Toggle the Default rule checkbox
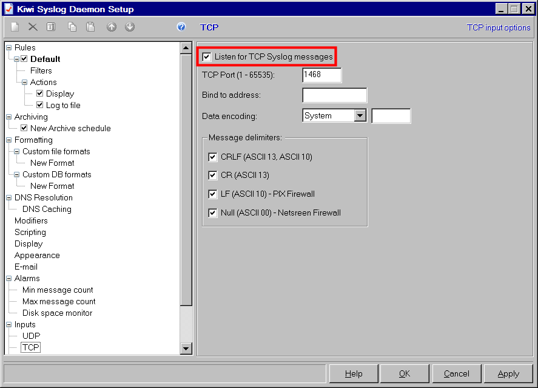The height and width of the screenshot is (388, 538). click(24, 59)
